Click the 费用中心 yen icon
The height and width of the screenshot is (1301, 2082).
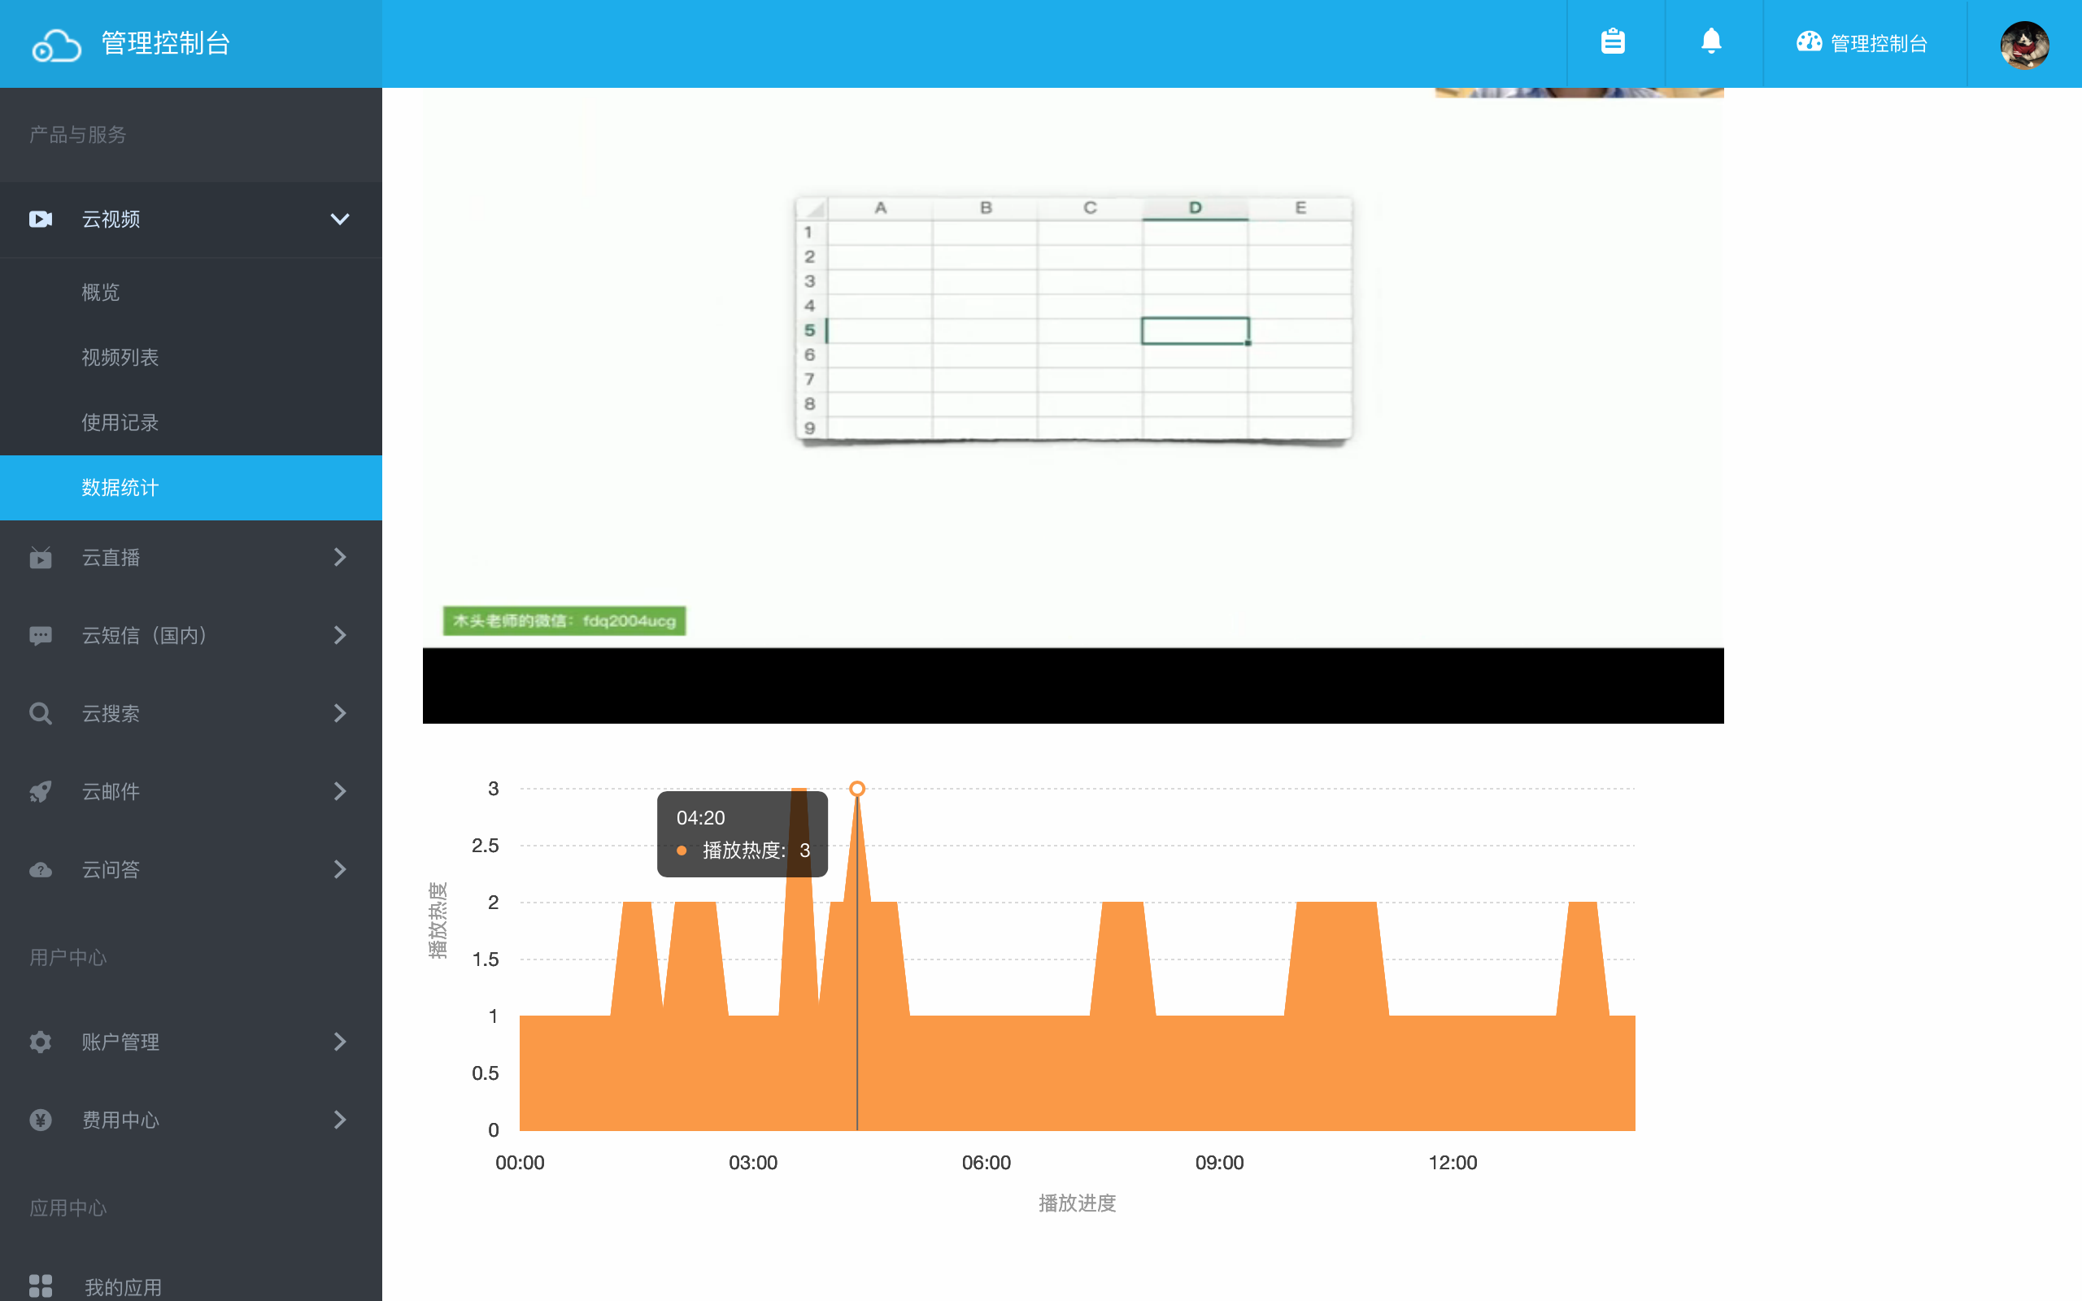[41, 1120]
